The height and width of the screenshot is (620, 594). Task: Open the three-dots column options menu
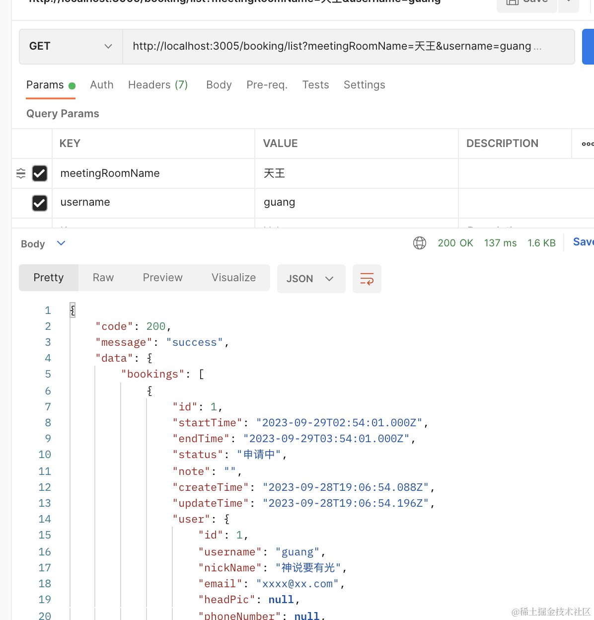[587, 144]
